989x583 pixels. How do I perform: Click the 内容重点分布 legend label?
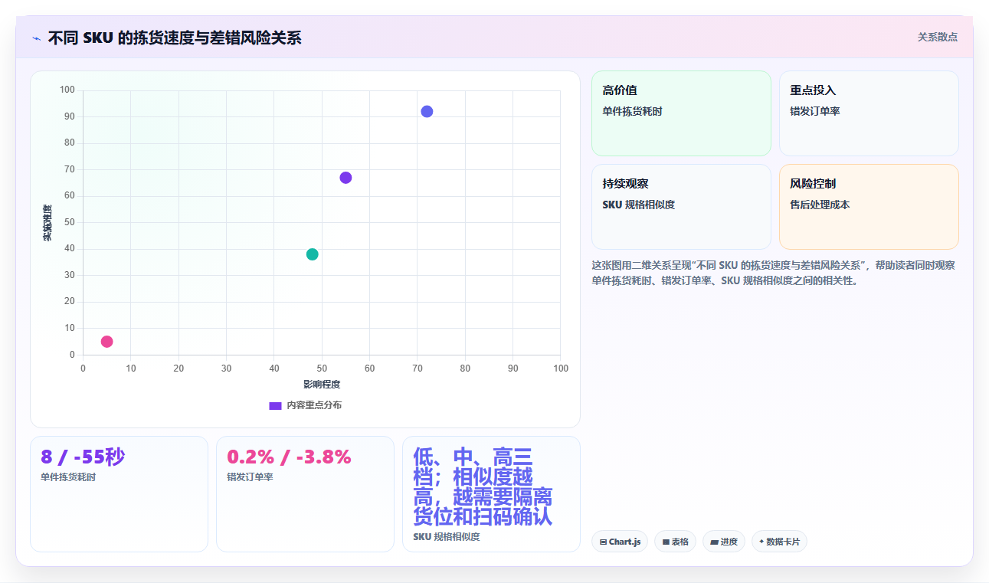314,405
